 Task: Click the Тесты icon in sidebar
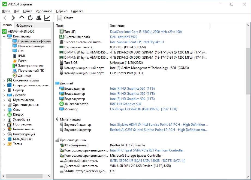click(10, 144)
